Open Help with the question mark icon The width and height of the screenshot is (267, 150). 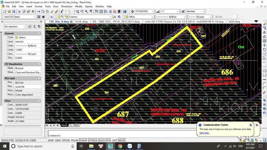coord(125,11)
